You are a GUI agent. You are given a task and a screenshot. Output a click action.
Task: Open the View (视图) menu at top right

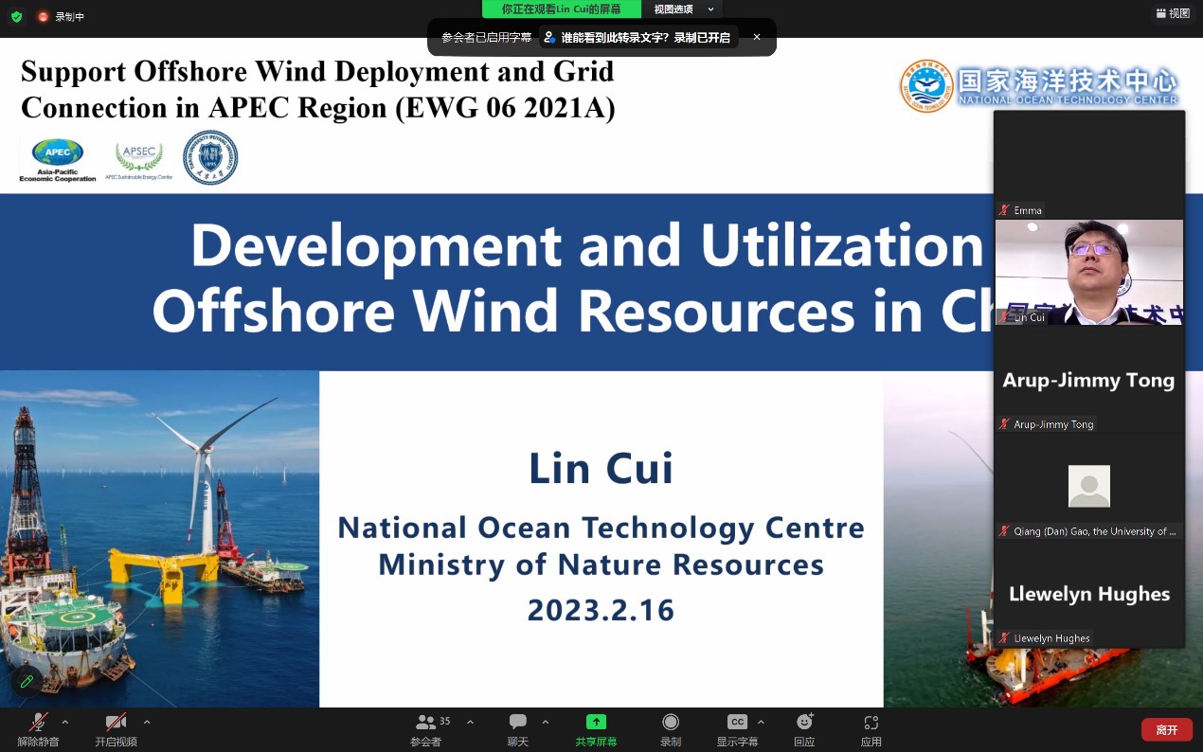coord(1173,13)
